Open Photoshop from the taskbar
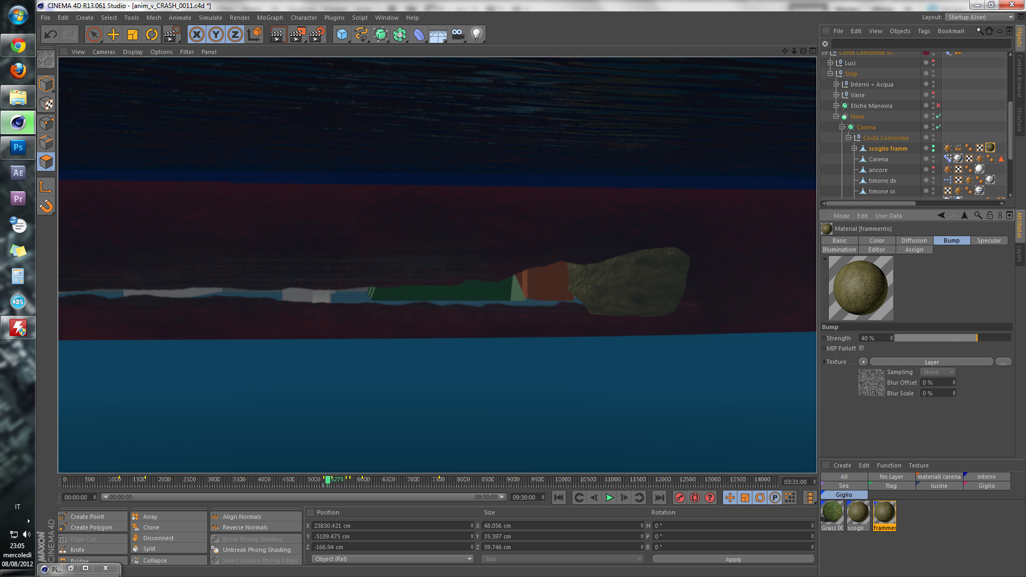This screenshot has width=1026, height=577. click(x=18, y=147)
